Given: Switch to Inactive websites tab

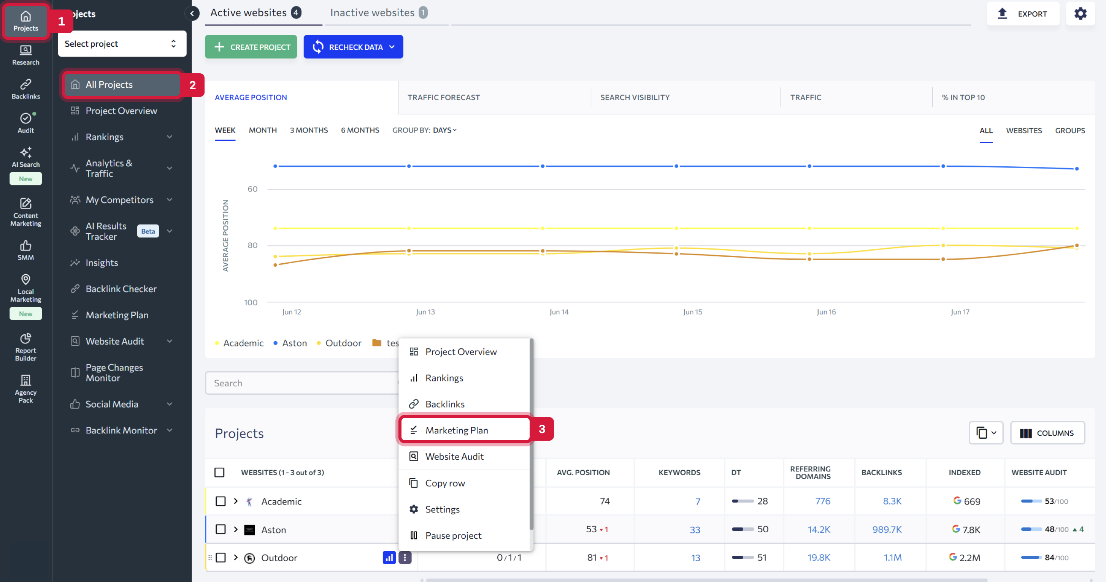Looking at the screenshot, I should pos(378,13).
